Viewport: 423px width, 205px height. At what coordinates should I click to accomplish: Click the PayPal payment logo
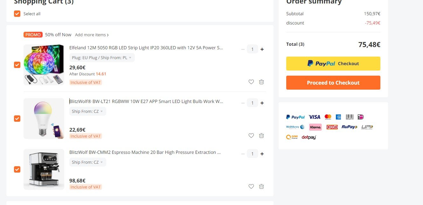pos(295,117)
